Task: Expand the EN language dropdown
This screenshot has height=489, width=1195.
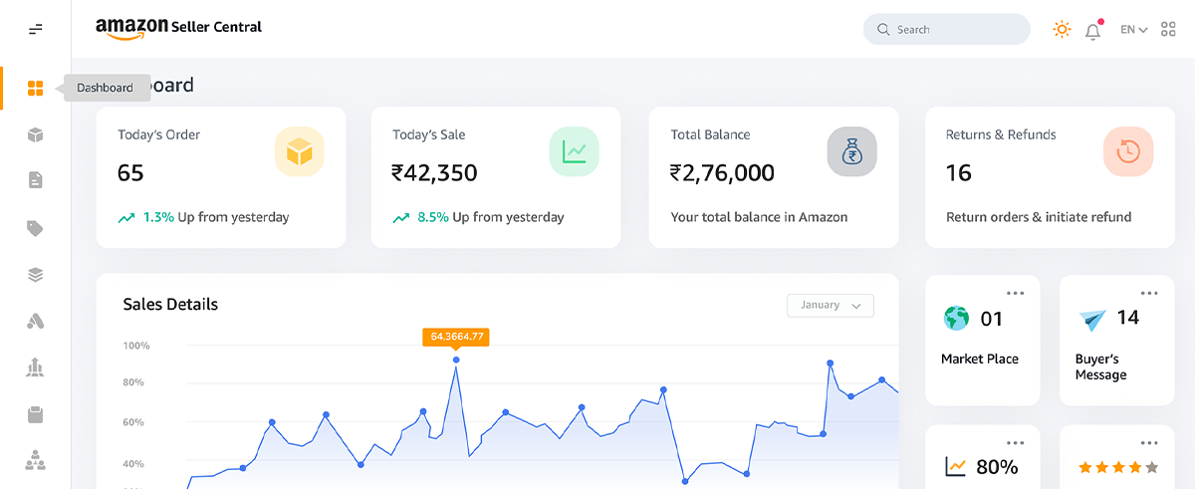Action: 1133,30
